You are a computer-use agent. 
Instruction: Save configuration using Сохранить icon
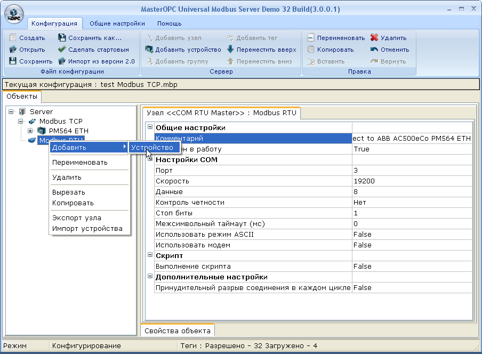[x=13, y=61]
